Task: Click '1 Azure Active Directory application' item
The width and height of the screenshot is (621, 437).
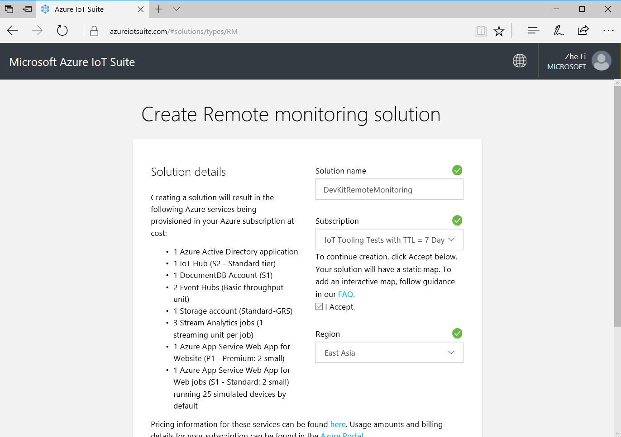Action: [236, 252]
